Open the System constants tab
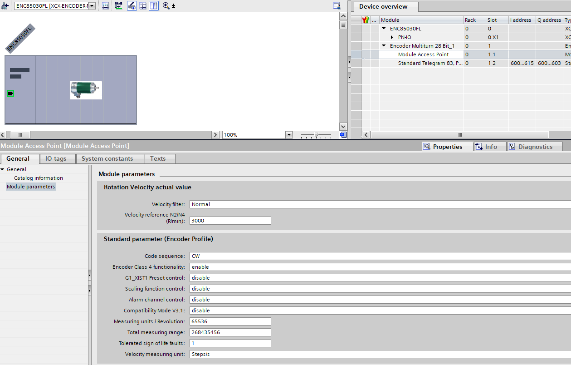The image size is (571, 365). 107,158
